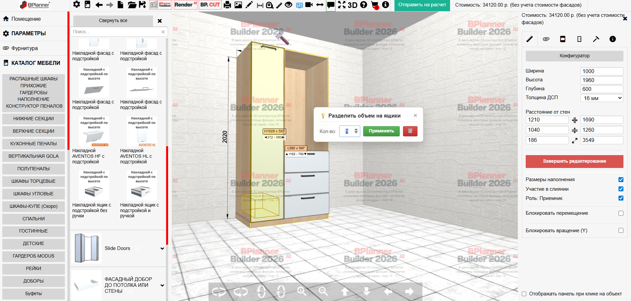Viewport: 631px width, 301px height.
Task: Adjust the 'Кол-во' quantity stepper
Action: click(356, 131)
